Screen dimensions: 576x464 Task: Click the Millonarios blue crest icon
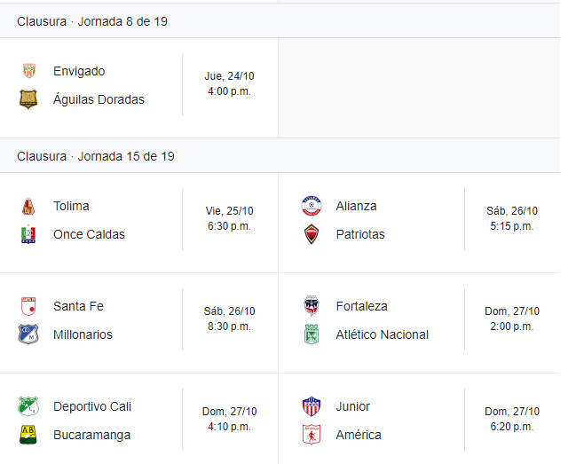[28, 334]
